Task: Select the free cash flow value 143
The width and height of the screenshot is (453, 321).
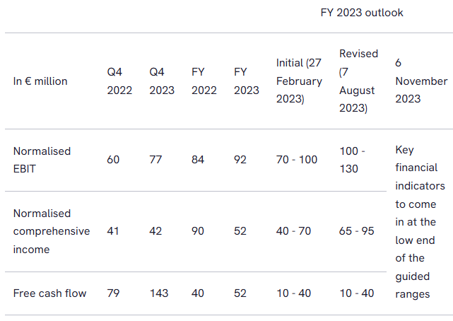Action: pyautogui.click(x=159, y=293)
